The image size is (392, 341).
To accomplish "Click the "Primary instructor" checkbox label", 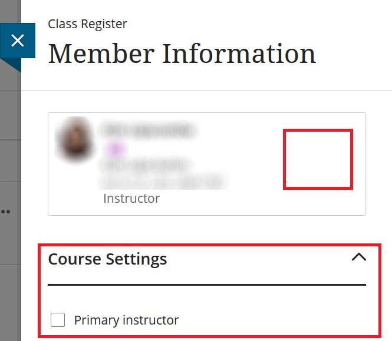I will tap(126, 320).
